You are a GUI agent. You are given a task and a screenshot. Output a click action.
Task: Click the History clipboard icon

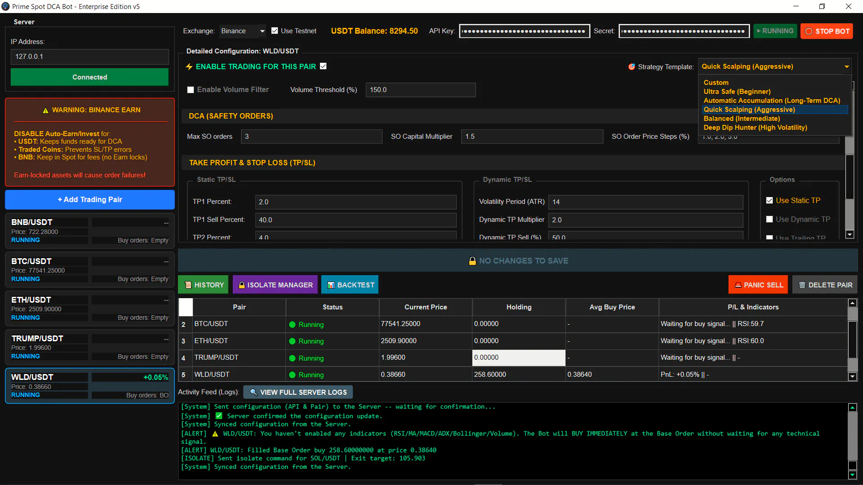pos(188,285)
